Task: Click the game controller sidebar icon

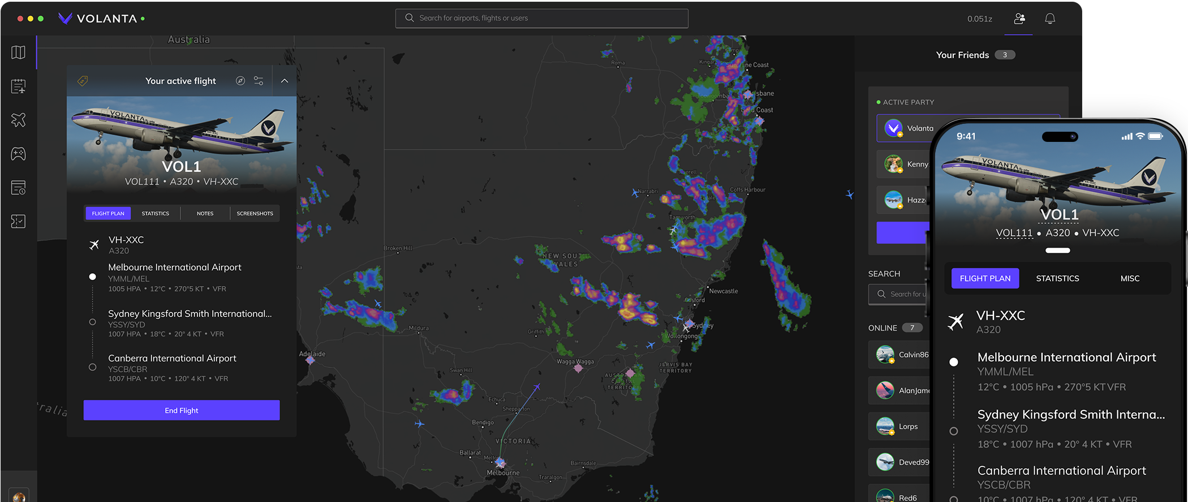Action: (x=18, y=154)
